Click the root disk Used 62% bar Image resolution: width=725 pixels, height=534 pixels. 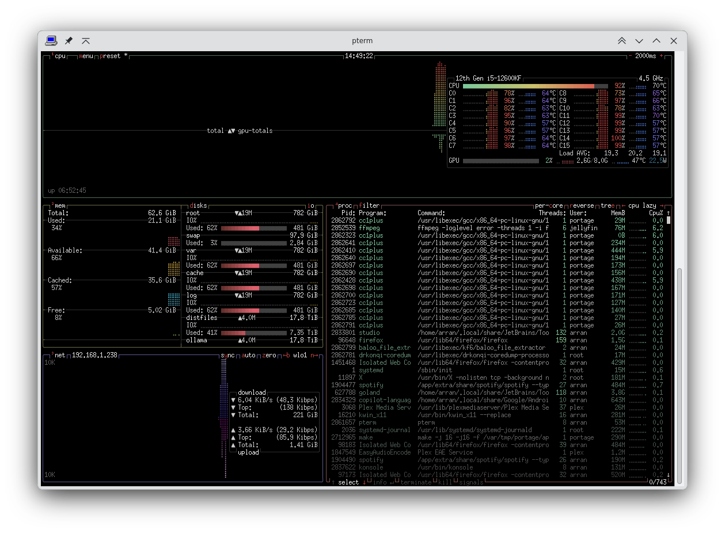[x=253, y=228]
